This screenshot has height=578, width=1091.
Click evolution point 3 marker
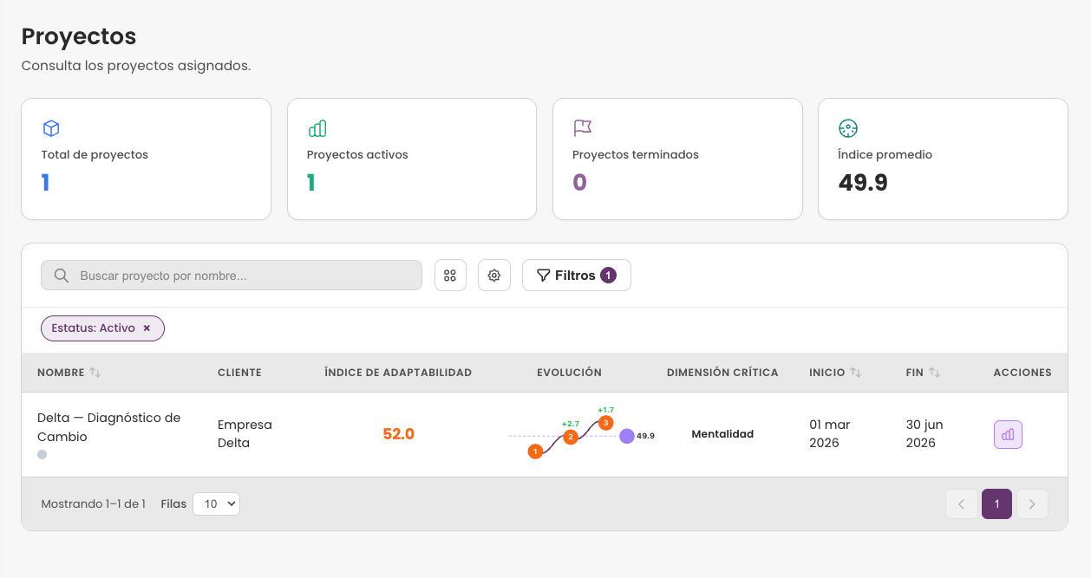(x=606, y=423)
